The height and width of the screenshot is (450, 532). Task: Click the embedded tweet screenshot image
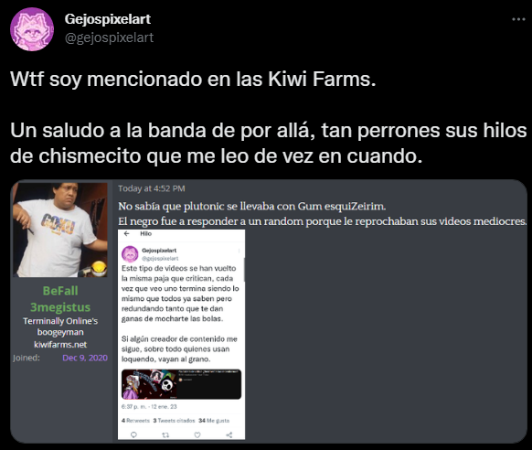coord(181,334)
